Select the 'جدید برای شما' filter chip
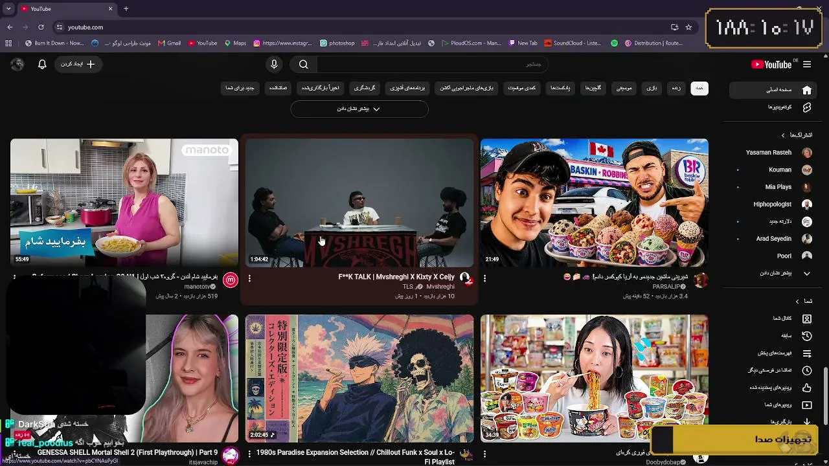 pos(240,87)
